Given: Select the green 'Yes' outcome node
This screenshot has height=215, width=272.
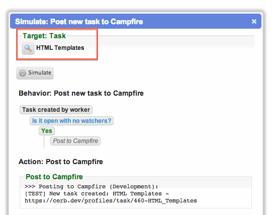Looking at the screenshot, I should pyautogui.click(x=47, y=131).
